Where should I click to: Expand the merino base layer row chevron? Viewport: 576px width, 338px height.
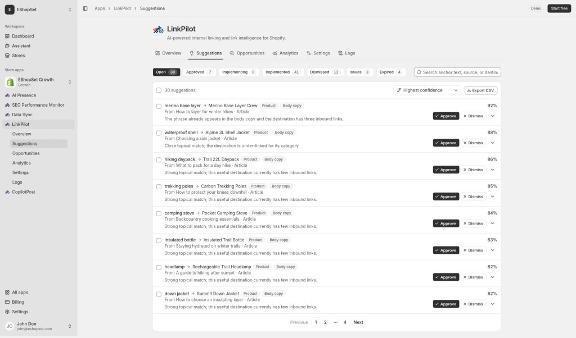click(x=493, y=116)
